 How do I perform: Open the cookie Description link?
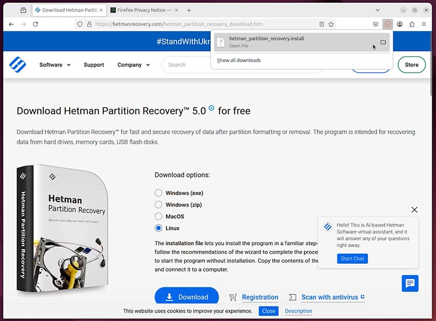pyautogui.click(x=298, y=311)
